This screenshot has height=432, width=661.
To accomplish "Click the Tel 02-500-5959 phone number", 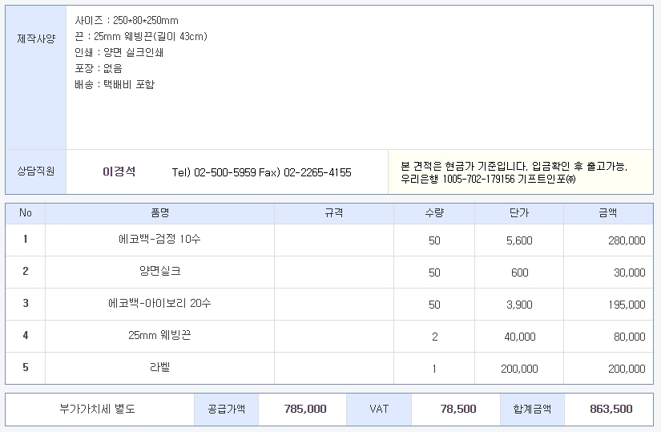I will 214,172.
